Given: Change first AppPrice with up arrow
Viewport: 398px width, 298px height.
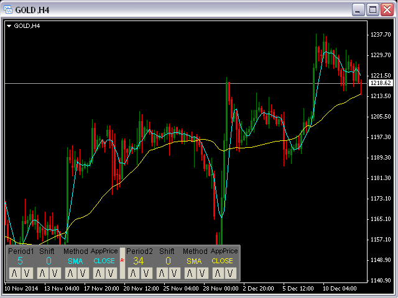Looking at the screenshot, I should [99, 273].
